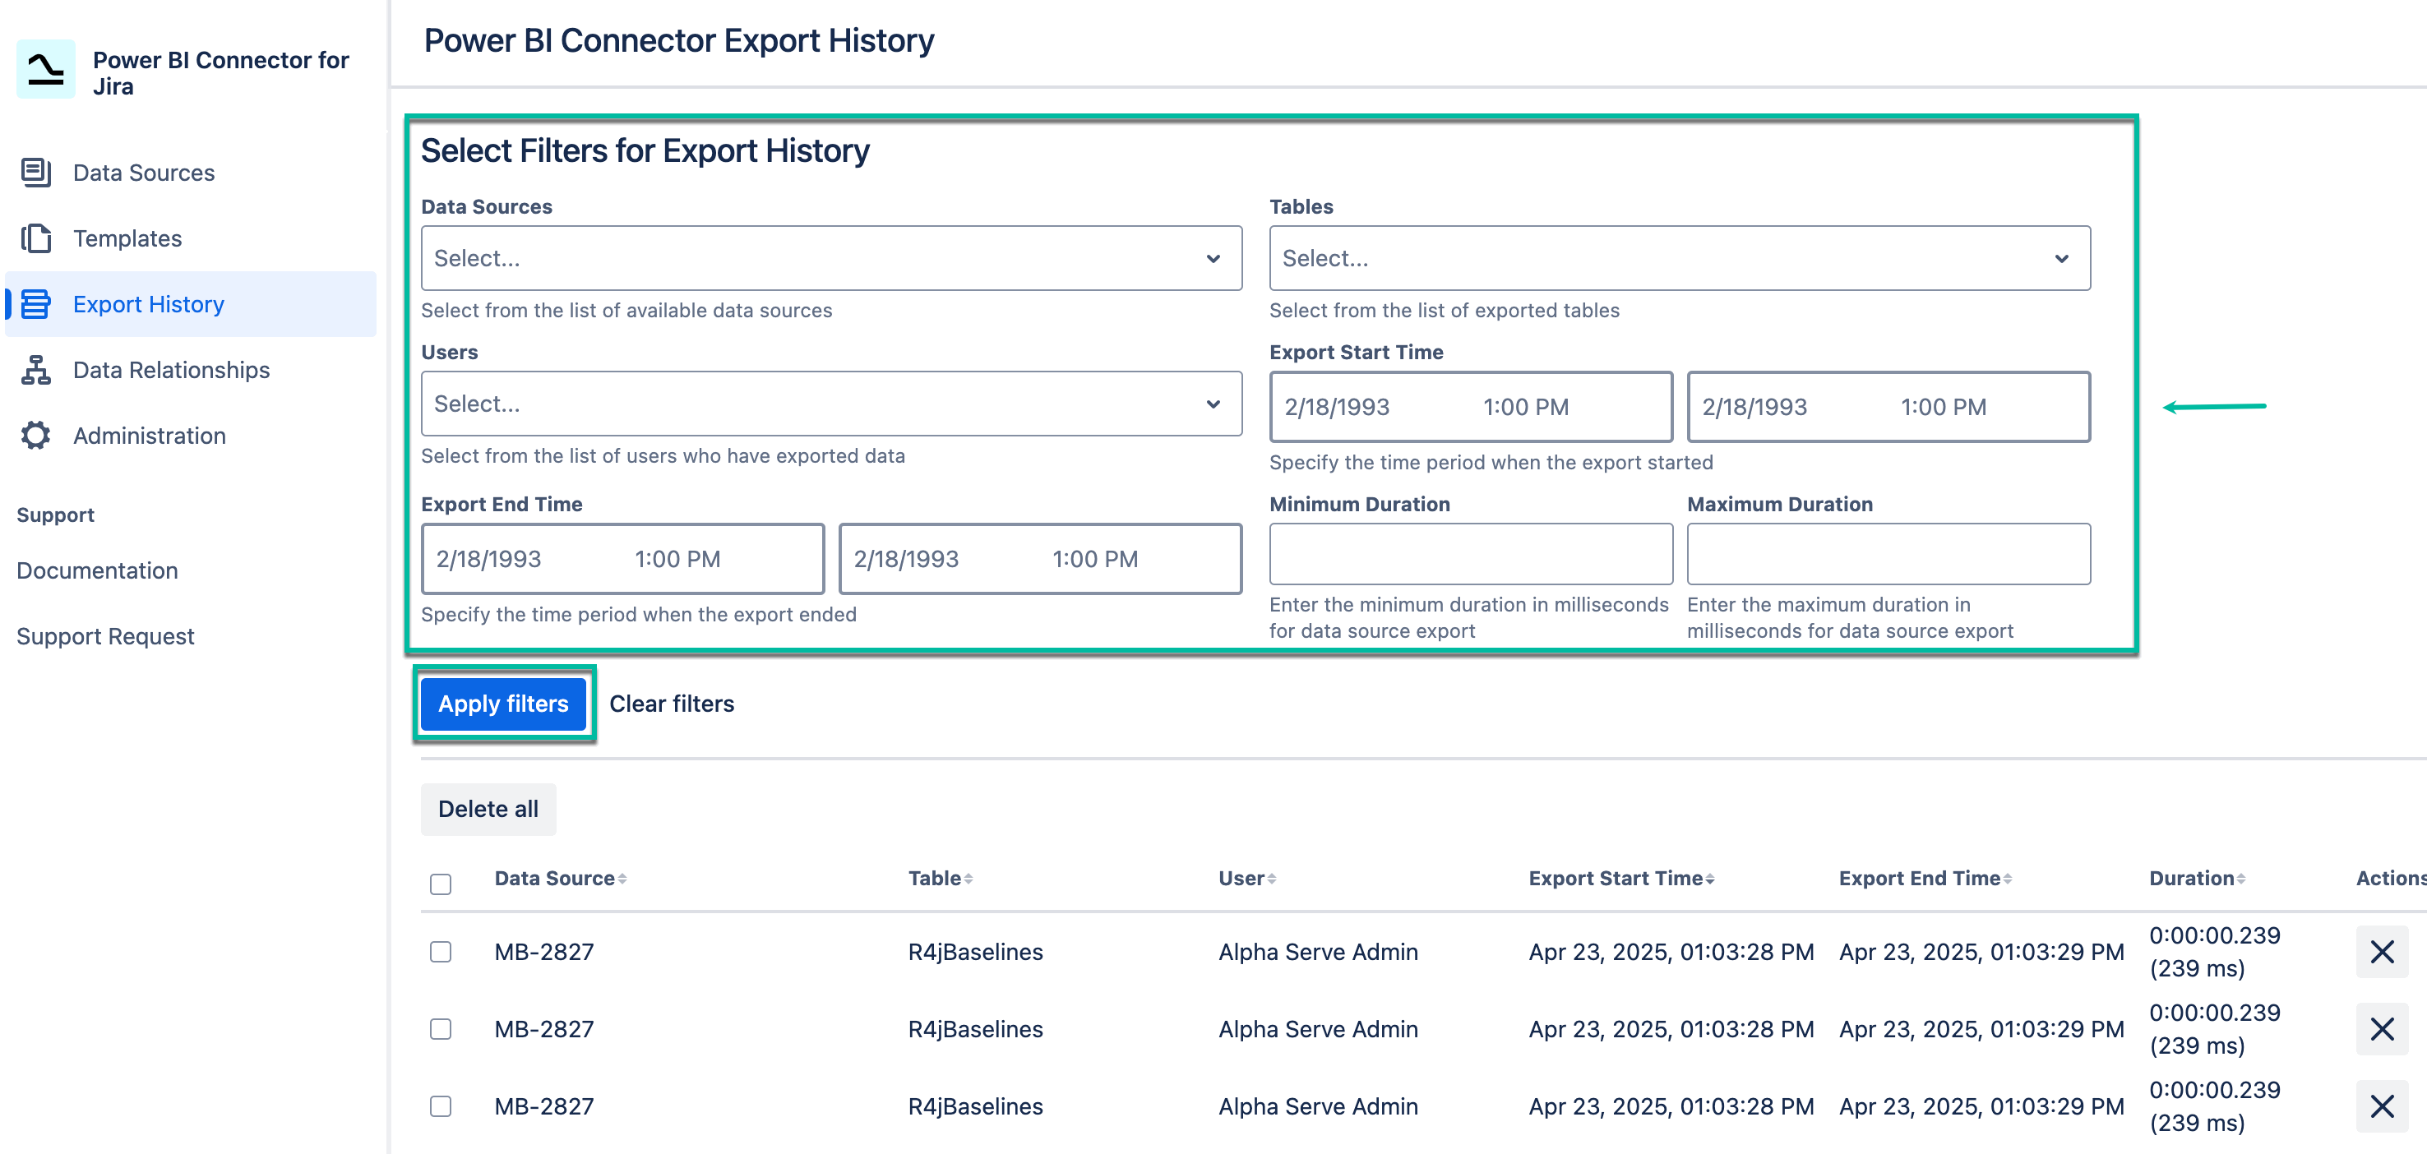Open the Data Sources filter dropdown
The image size is (2427, 1154).
[x=832, y=257]
